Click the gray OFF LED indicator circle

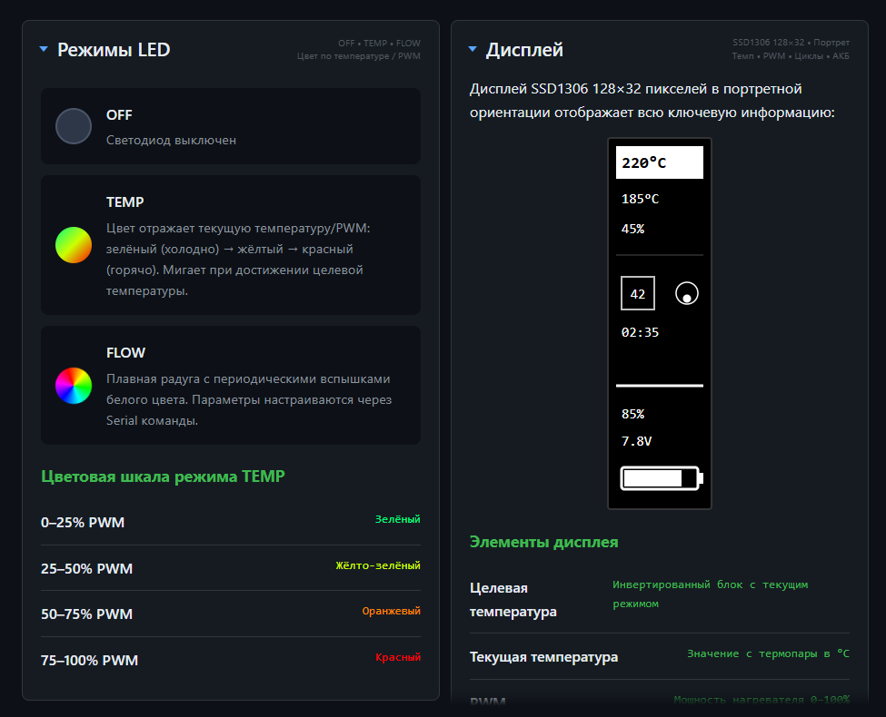tap(74, 126)
